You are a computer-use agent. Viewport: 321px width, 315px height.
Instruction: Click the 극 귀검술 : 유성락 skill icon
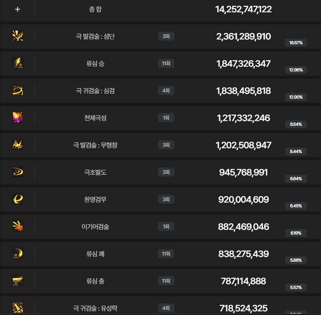pos(18,308)
